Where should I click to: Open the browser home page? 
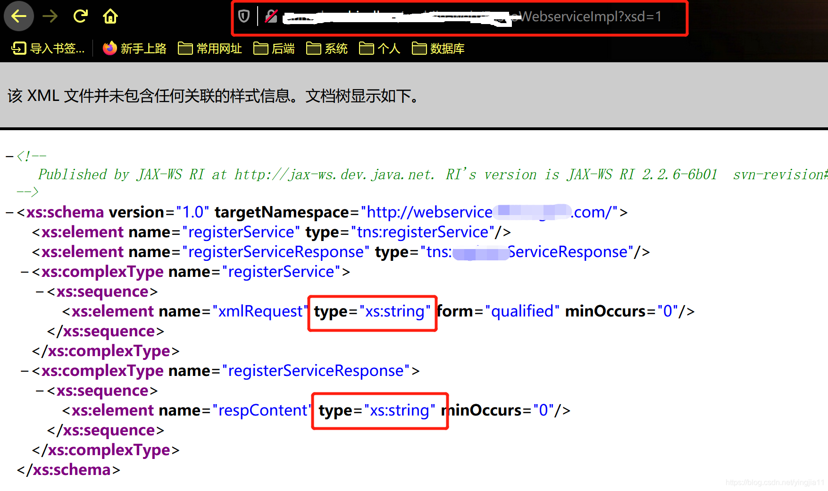point(110,16)
